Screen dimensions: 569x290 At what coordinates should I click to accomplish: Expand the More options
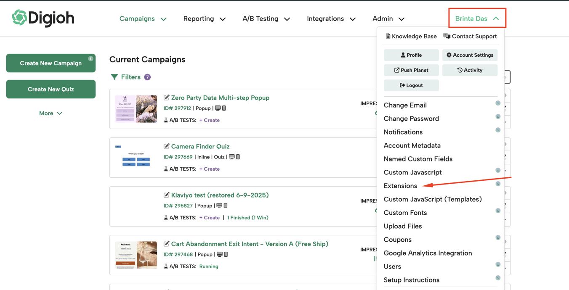click(x=51, y=113)
